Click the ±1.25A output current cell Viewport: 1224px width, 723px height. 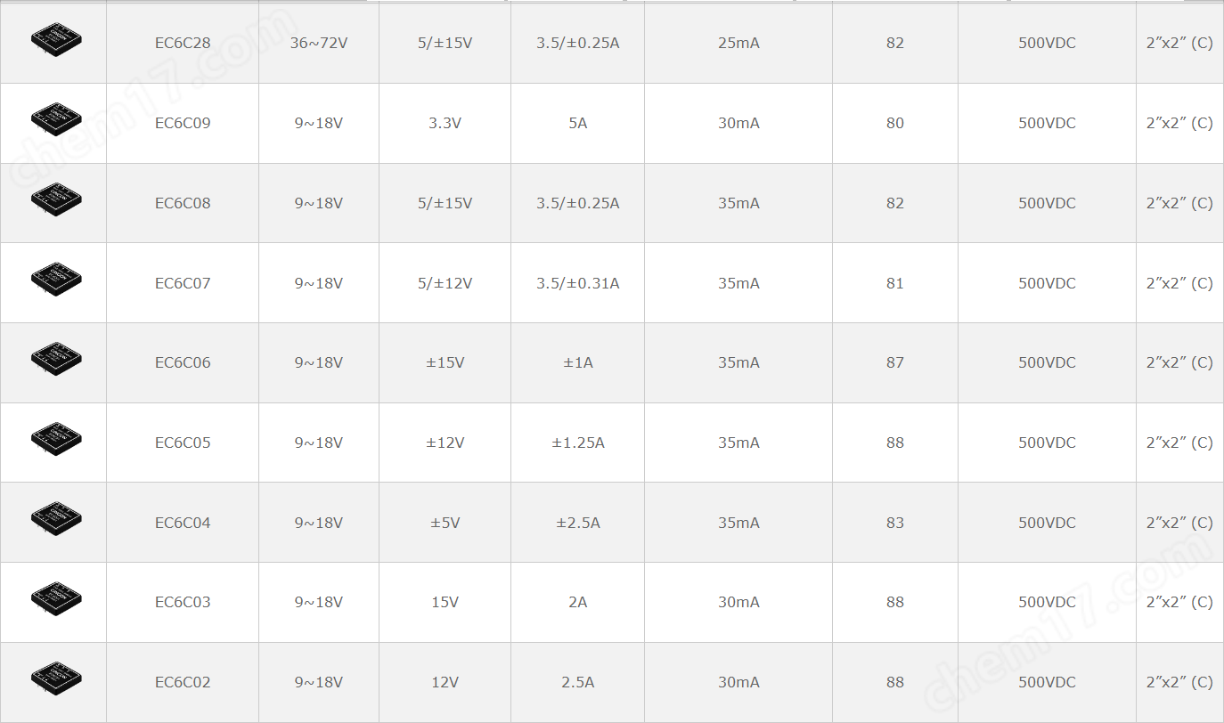(578, 443)
